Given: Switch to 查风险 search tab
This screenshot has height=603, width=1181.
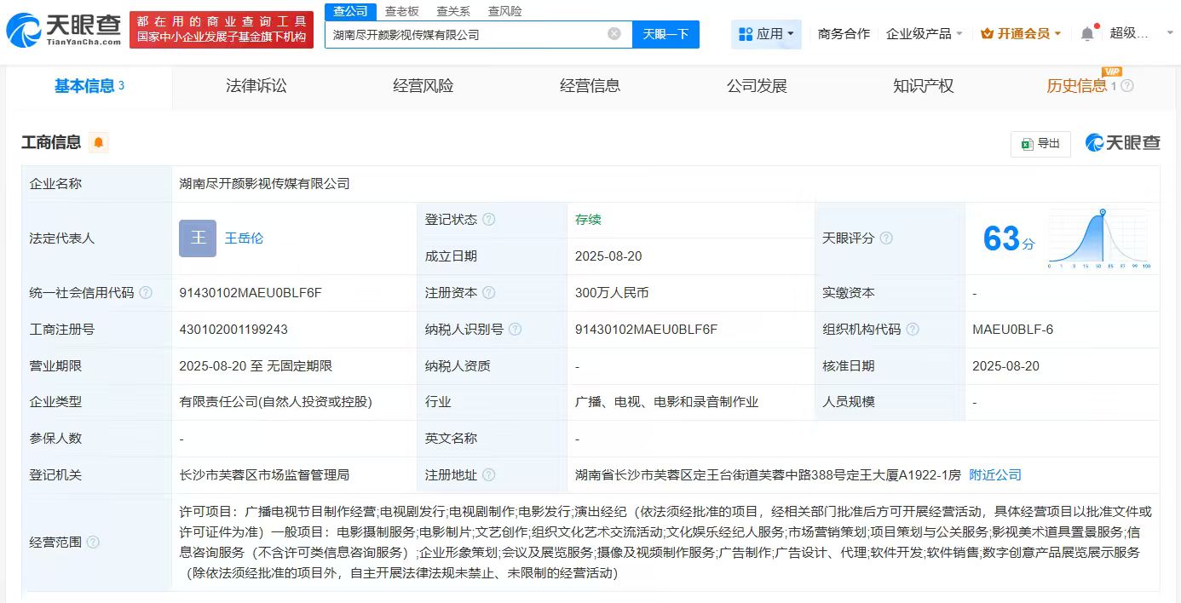Looking at the screenshot, I should pos(505,11).
